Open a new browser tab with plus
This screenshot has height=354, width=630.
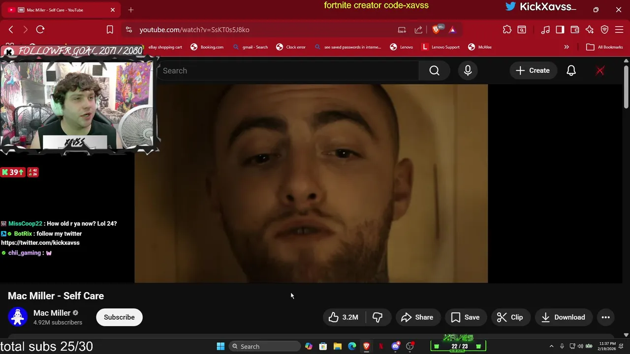pos(131,10)
